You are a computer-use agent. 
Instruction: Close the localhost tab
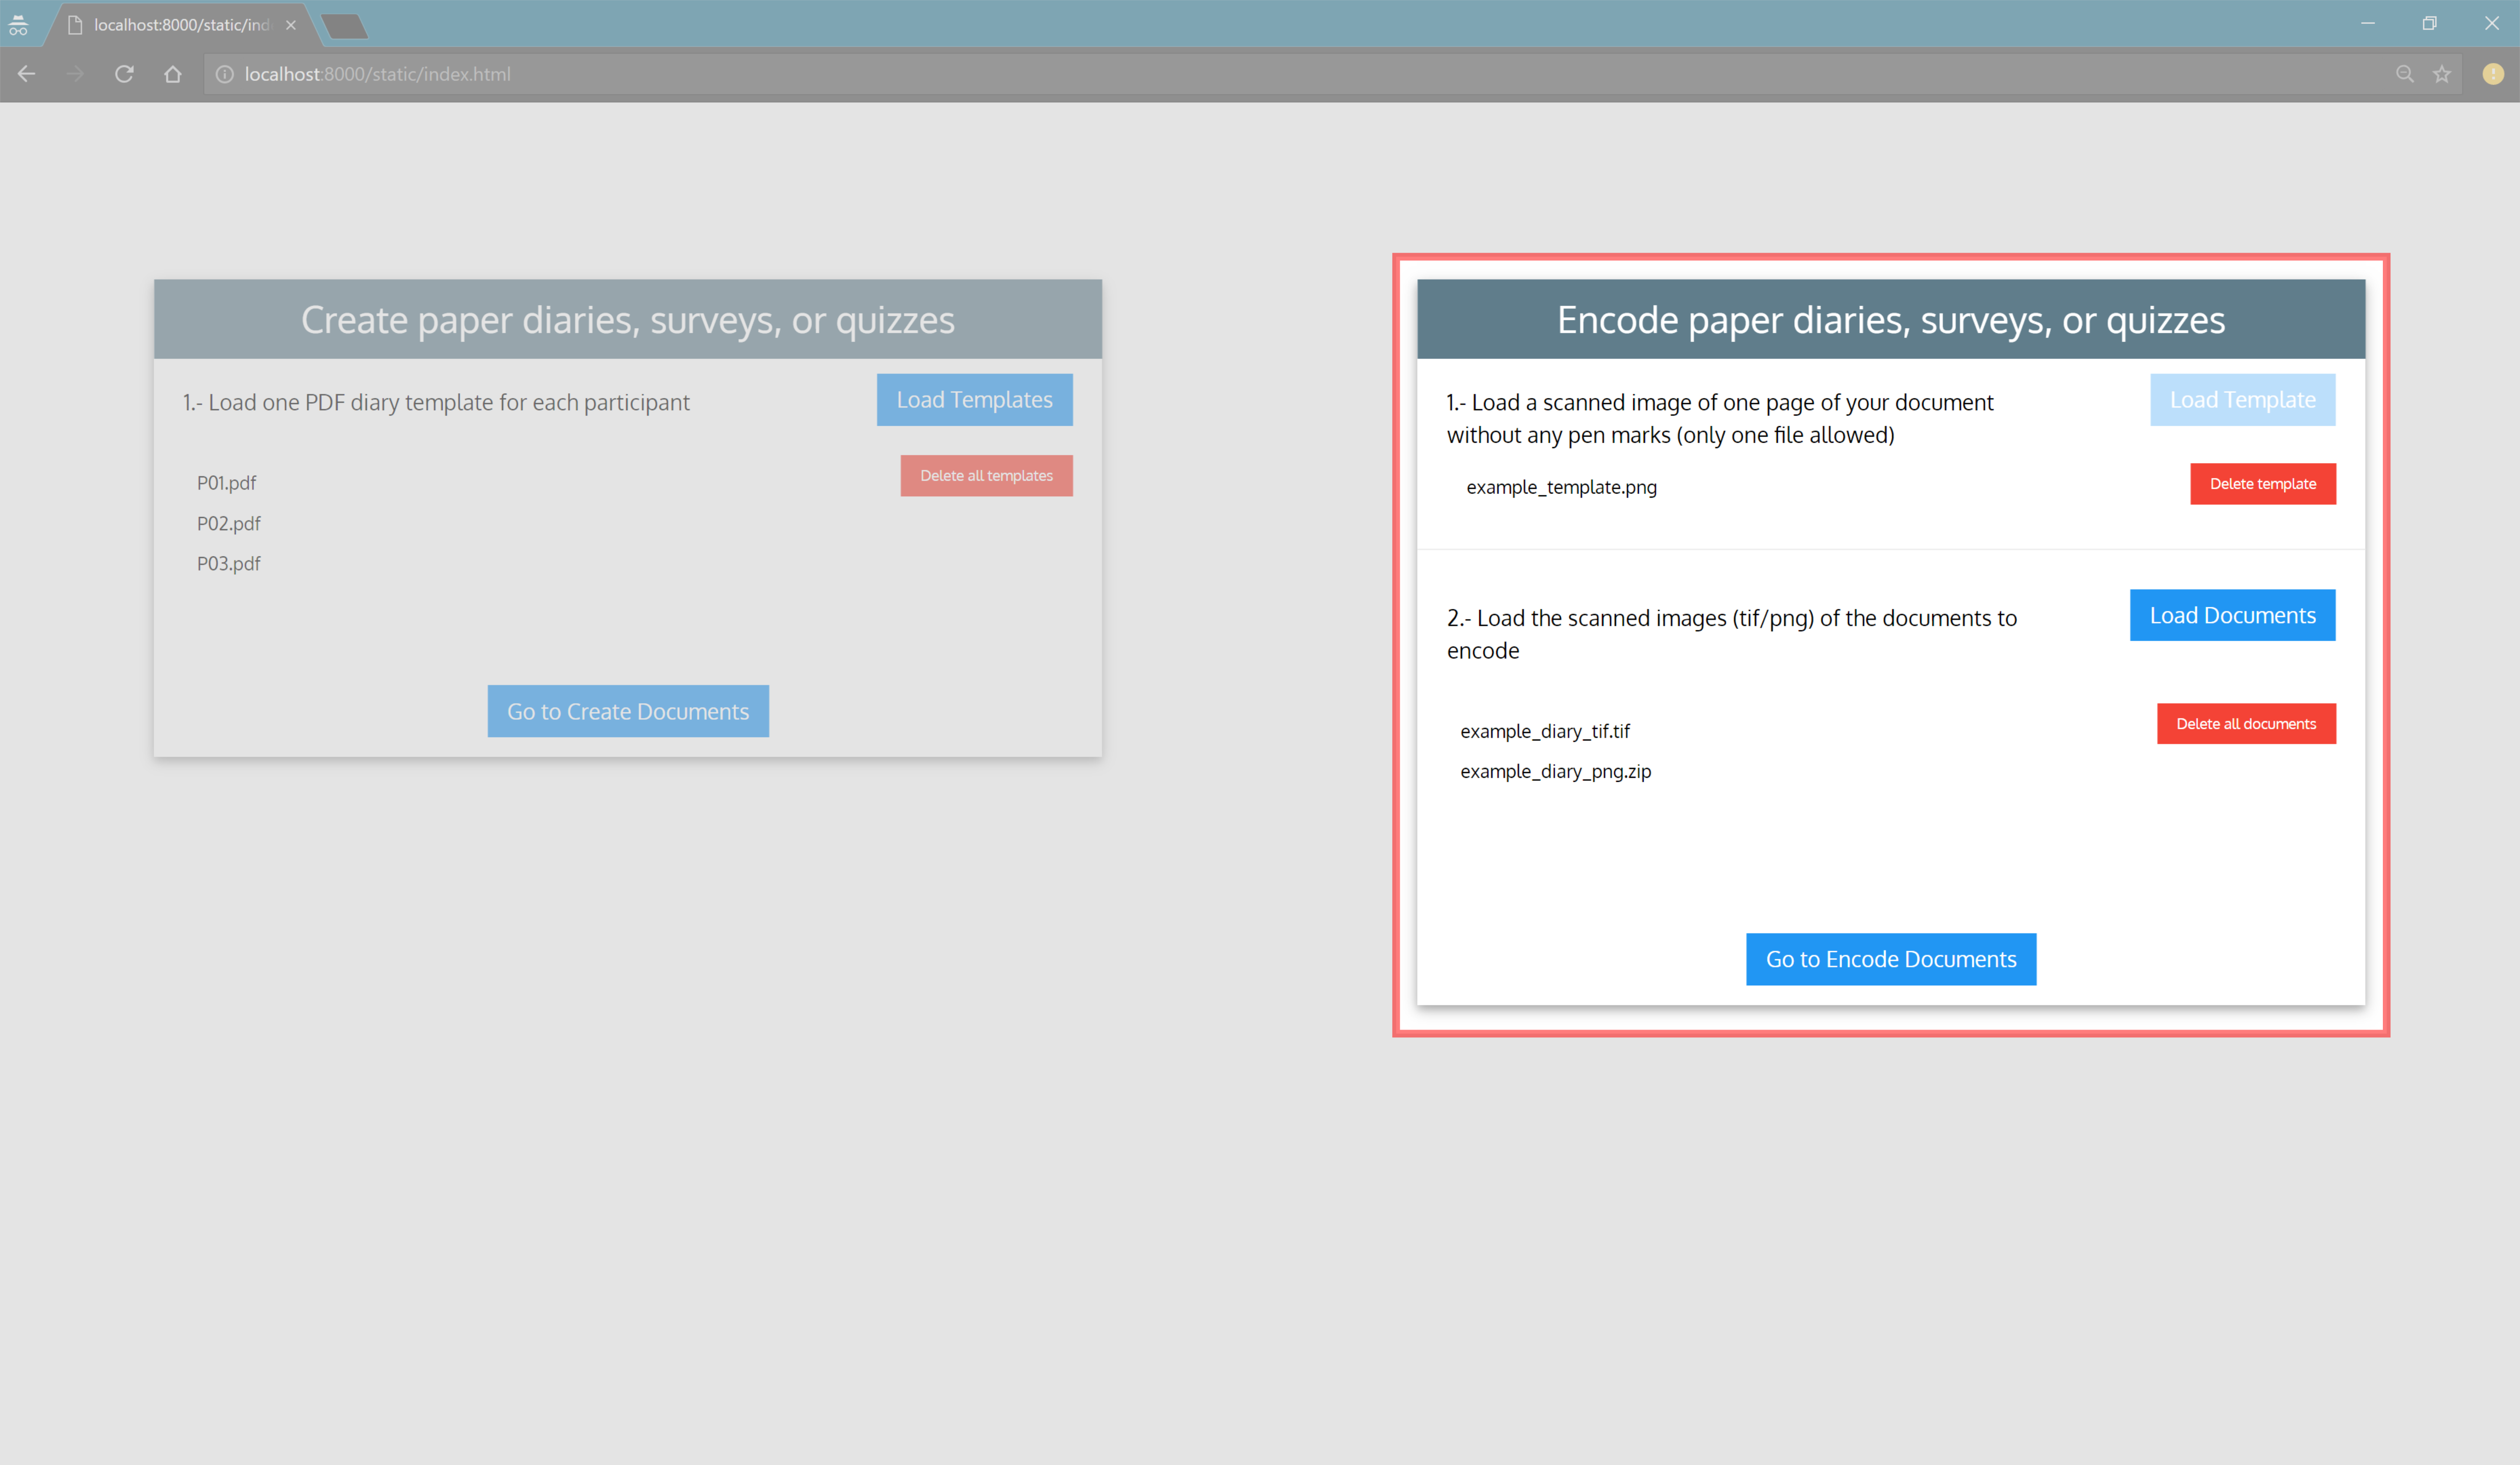pos(291,25)
